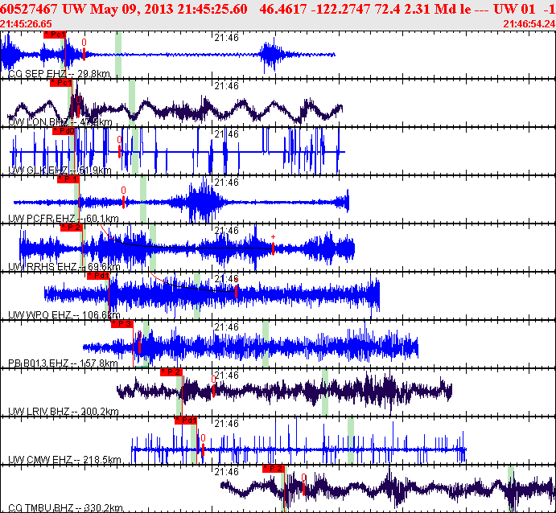Click the late wave burst on SEP trace
Image resolution: width=556 pixels, height=513 pixels.
point(271,55)
